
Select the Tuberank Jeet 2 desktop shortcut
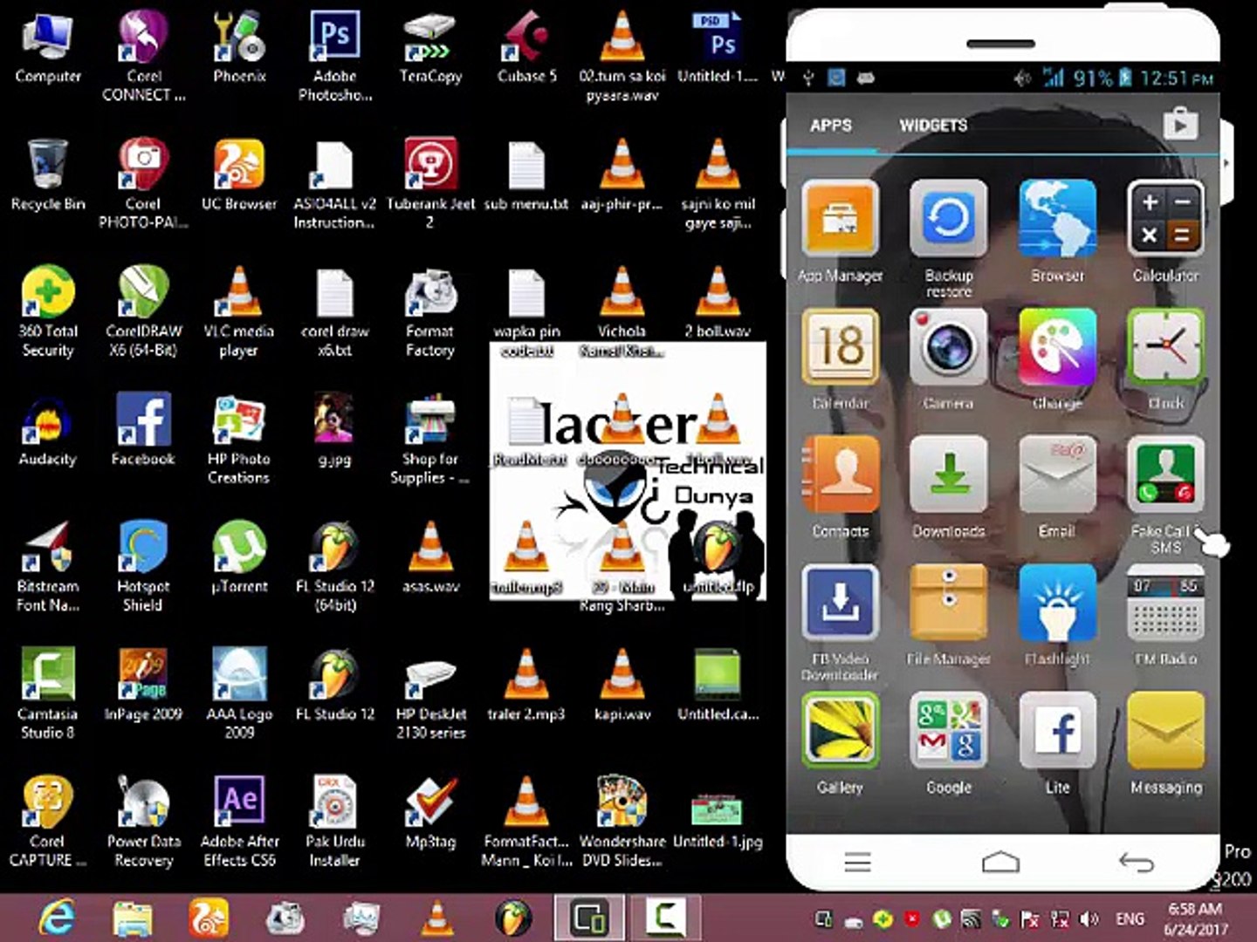point(430,184)
